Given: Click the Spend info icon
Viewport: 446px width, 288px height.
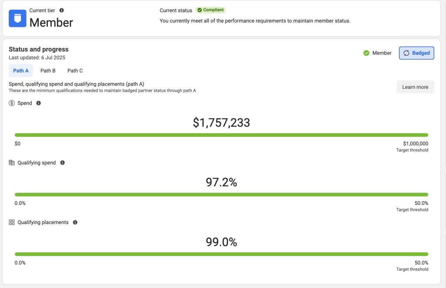Looking at the screenshot, I should pos(38,103).
